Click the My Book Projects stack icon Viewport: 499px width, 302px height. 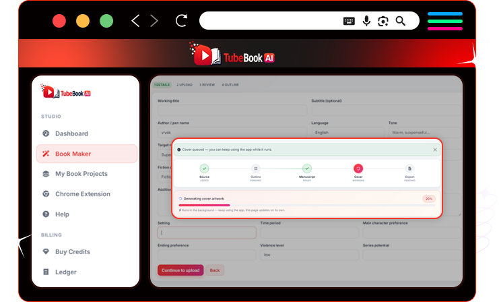(46, 174)
